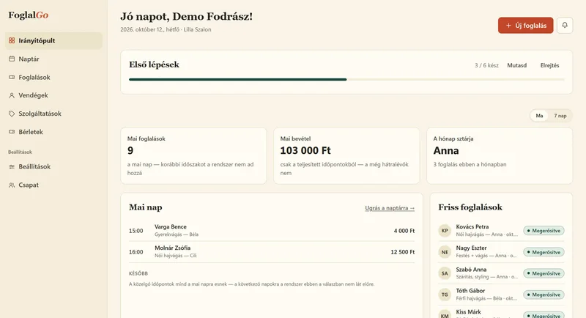
Task: Click the SA avatar for Szabó Anna
Action: tap(445, 273)
